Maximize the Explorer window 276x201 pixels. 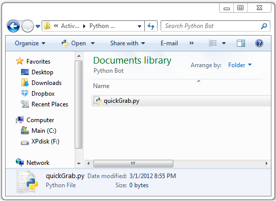240,8
